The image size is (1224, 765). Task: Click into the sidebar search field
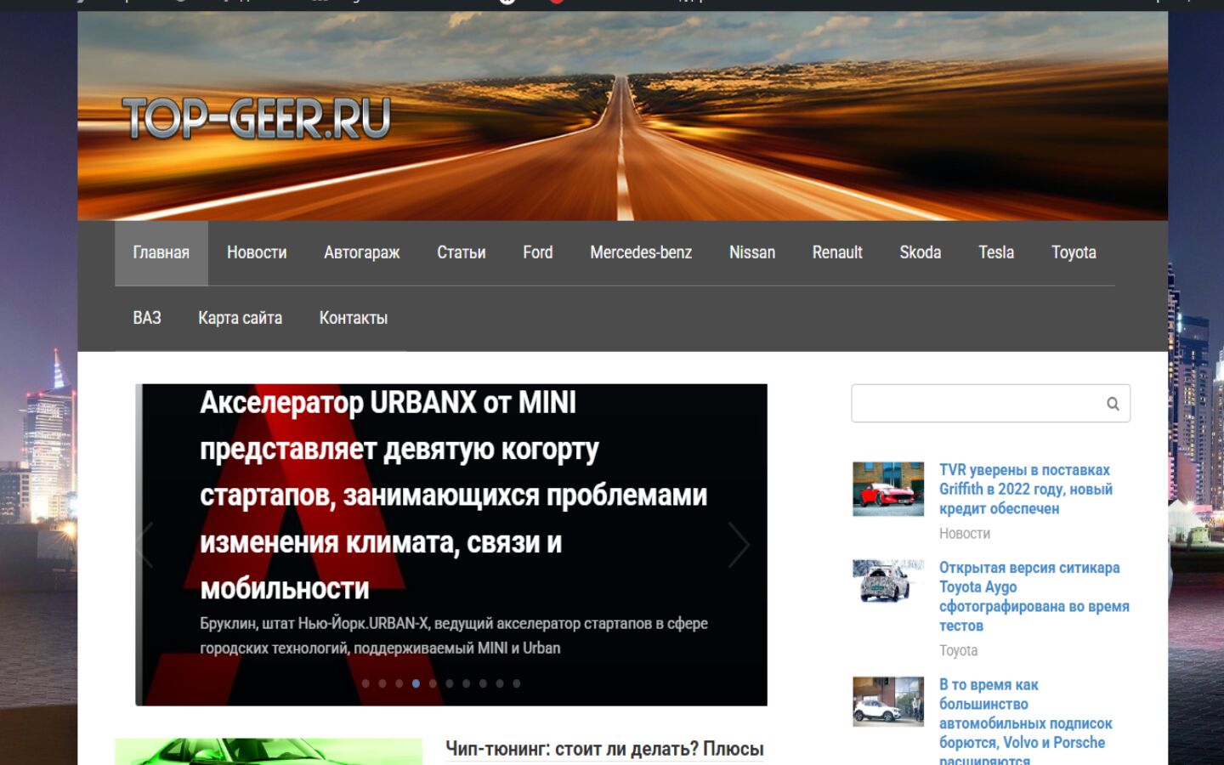pyautogui.click(x=991, y=403)
